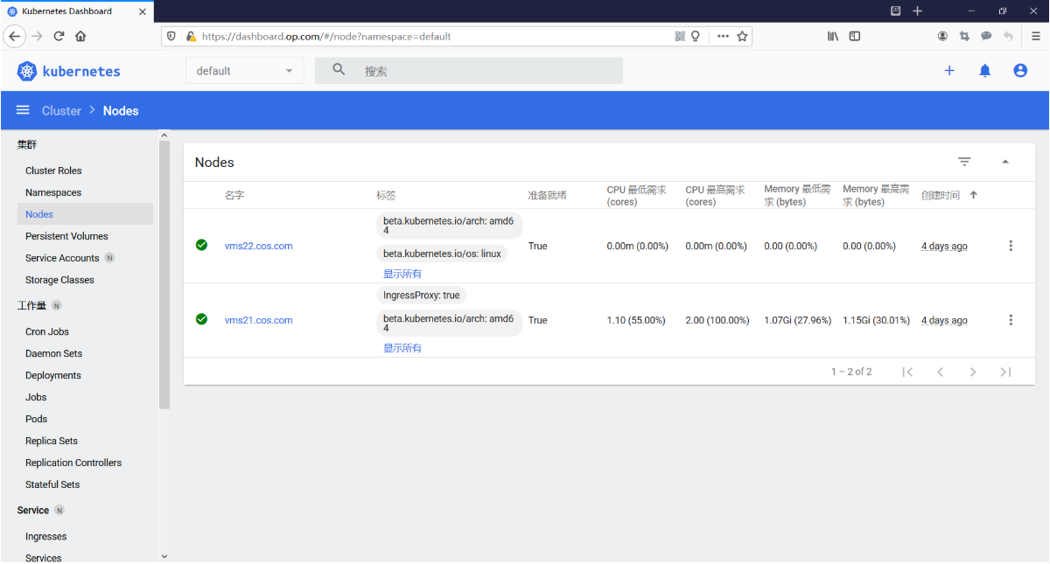
Task: Open Replication Controllers in sidebar
Action: click(x=73, y=463)
